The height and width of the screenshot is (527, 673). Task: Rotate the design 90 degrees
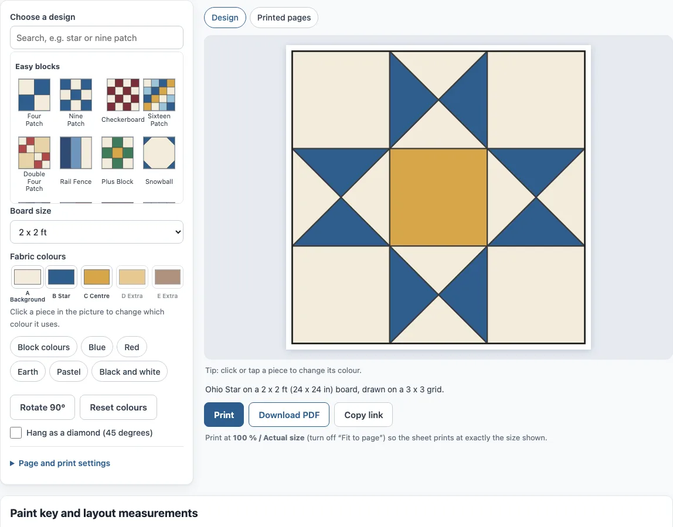[42, 408]
